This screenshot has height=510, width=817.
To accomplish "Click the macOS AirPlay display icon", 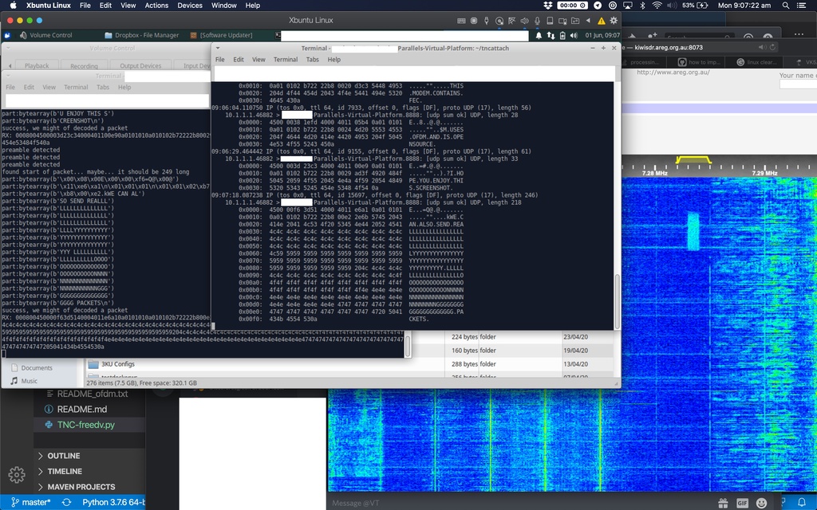I will click(x=628, y=6).
